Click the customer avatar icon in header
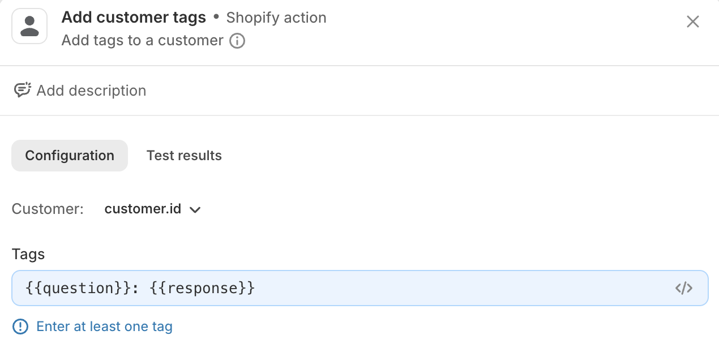Viewport: 719px width, 352px height. [29, 26]
